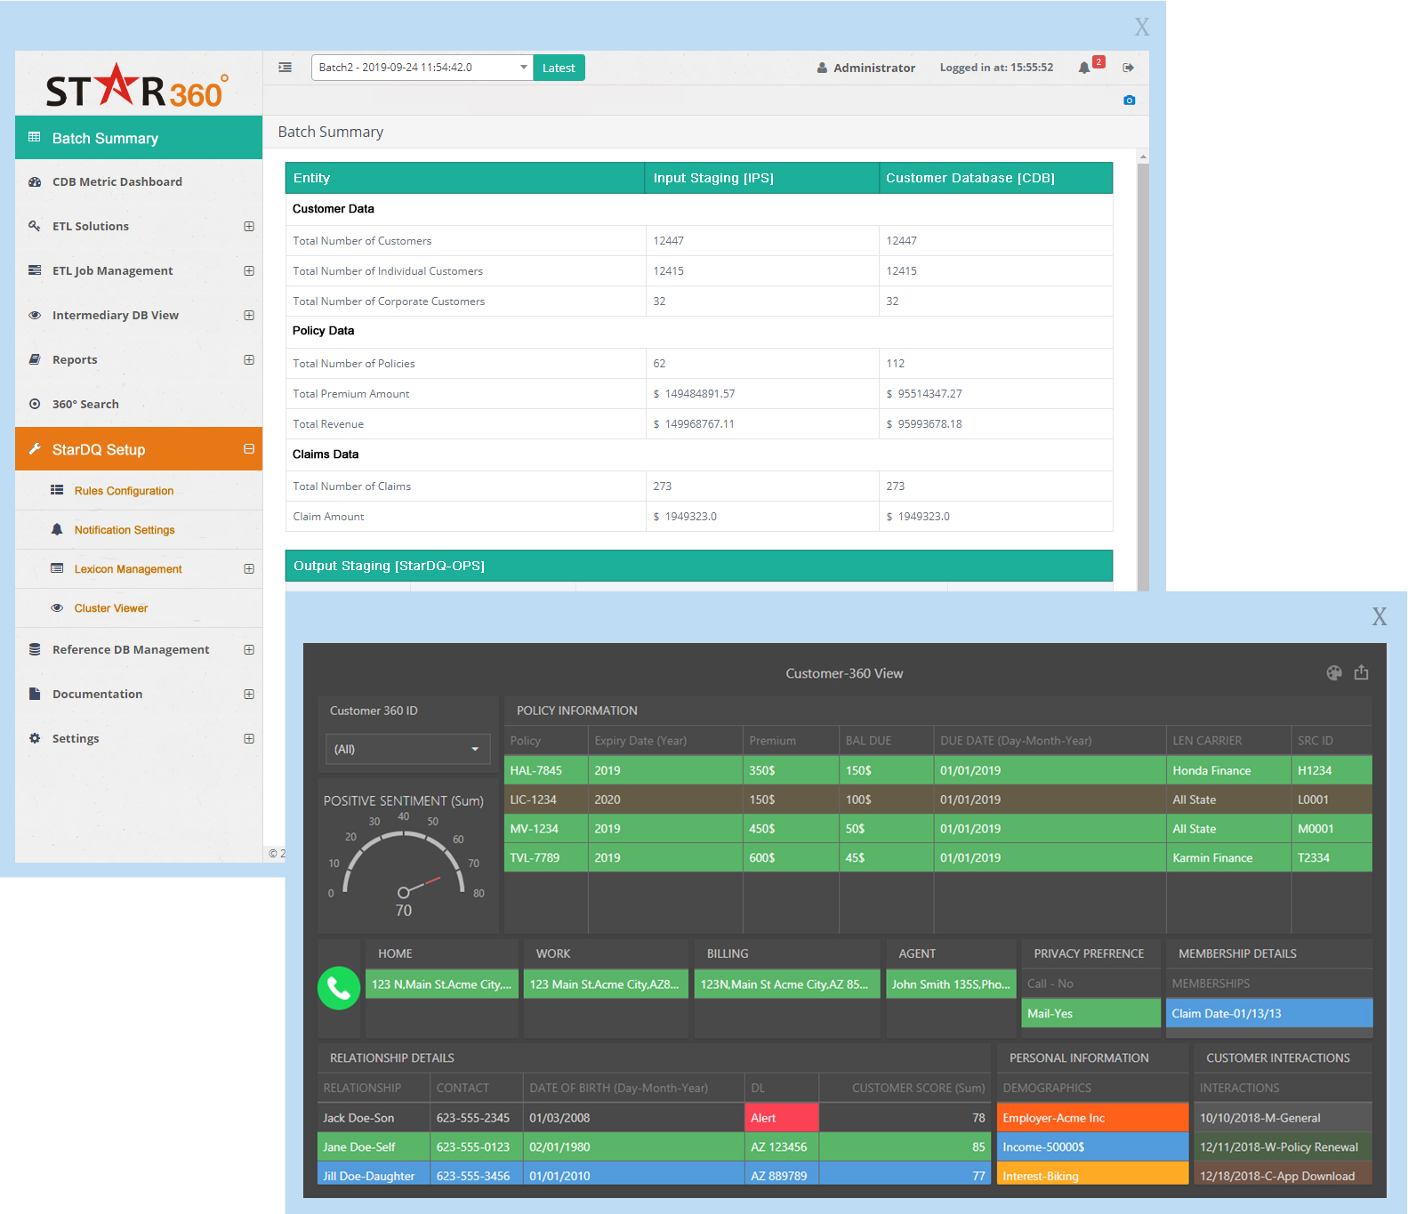Viewport: 1408px width, 1214px height.
Task: Expand the Reports menu section
Action: click(x=249, y=360)
